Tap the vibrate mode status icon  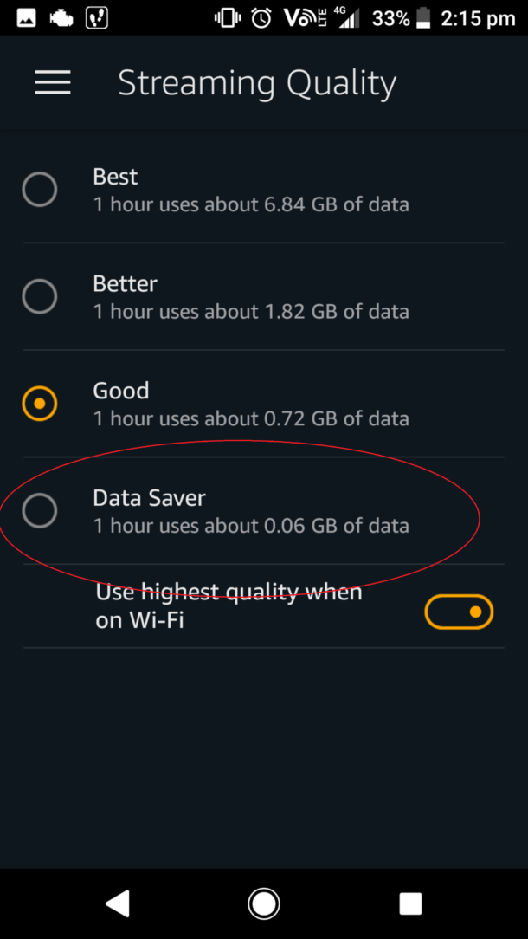(226, 17)
